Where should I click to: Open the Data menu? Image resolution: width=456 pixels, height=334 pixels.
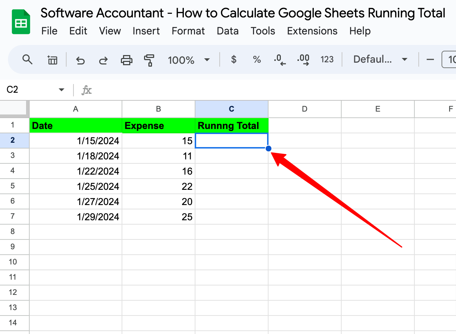(x=228, y=31)
